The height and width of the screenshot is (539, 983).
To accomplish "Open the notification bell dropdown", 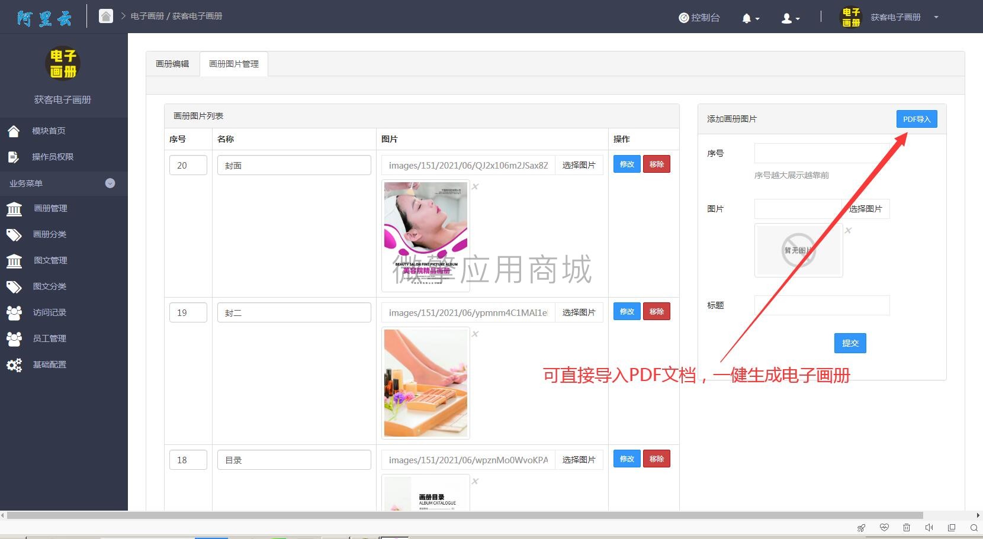I will point(750,18).
